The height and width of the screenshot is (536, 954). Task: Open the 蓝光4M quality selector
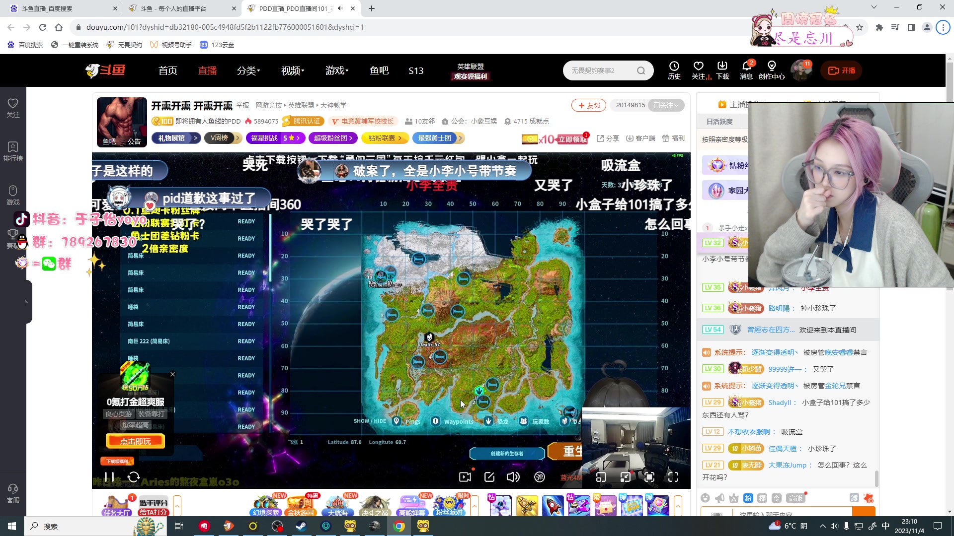(x=571, y=477)
